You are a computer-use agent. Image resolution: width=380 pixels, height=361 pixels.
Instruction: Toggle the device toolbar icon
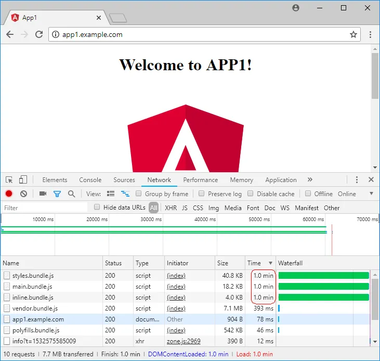(x=23, y=179)
